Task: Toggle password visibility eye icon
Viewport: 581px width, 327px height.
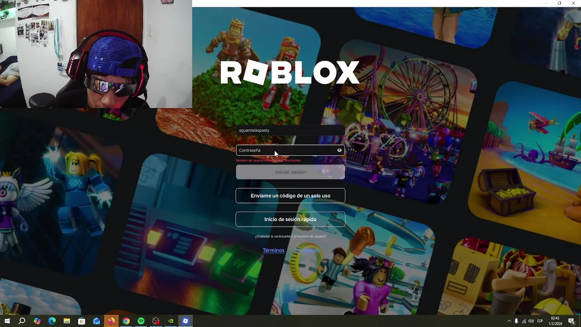Action: pyautogui.click(x=339, y=150)
